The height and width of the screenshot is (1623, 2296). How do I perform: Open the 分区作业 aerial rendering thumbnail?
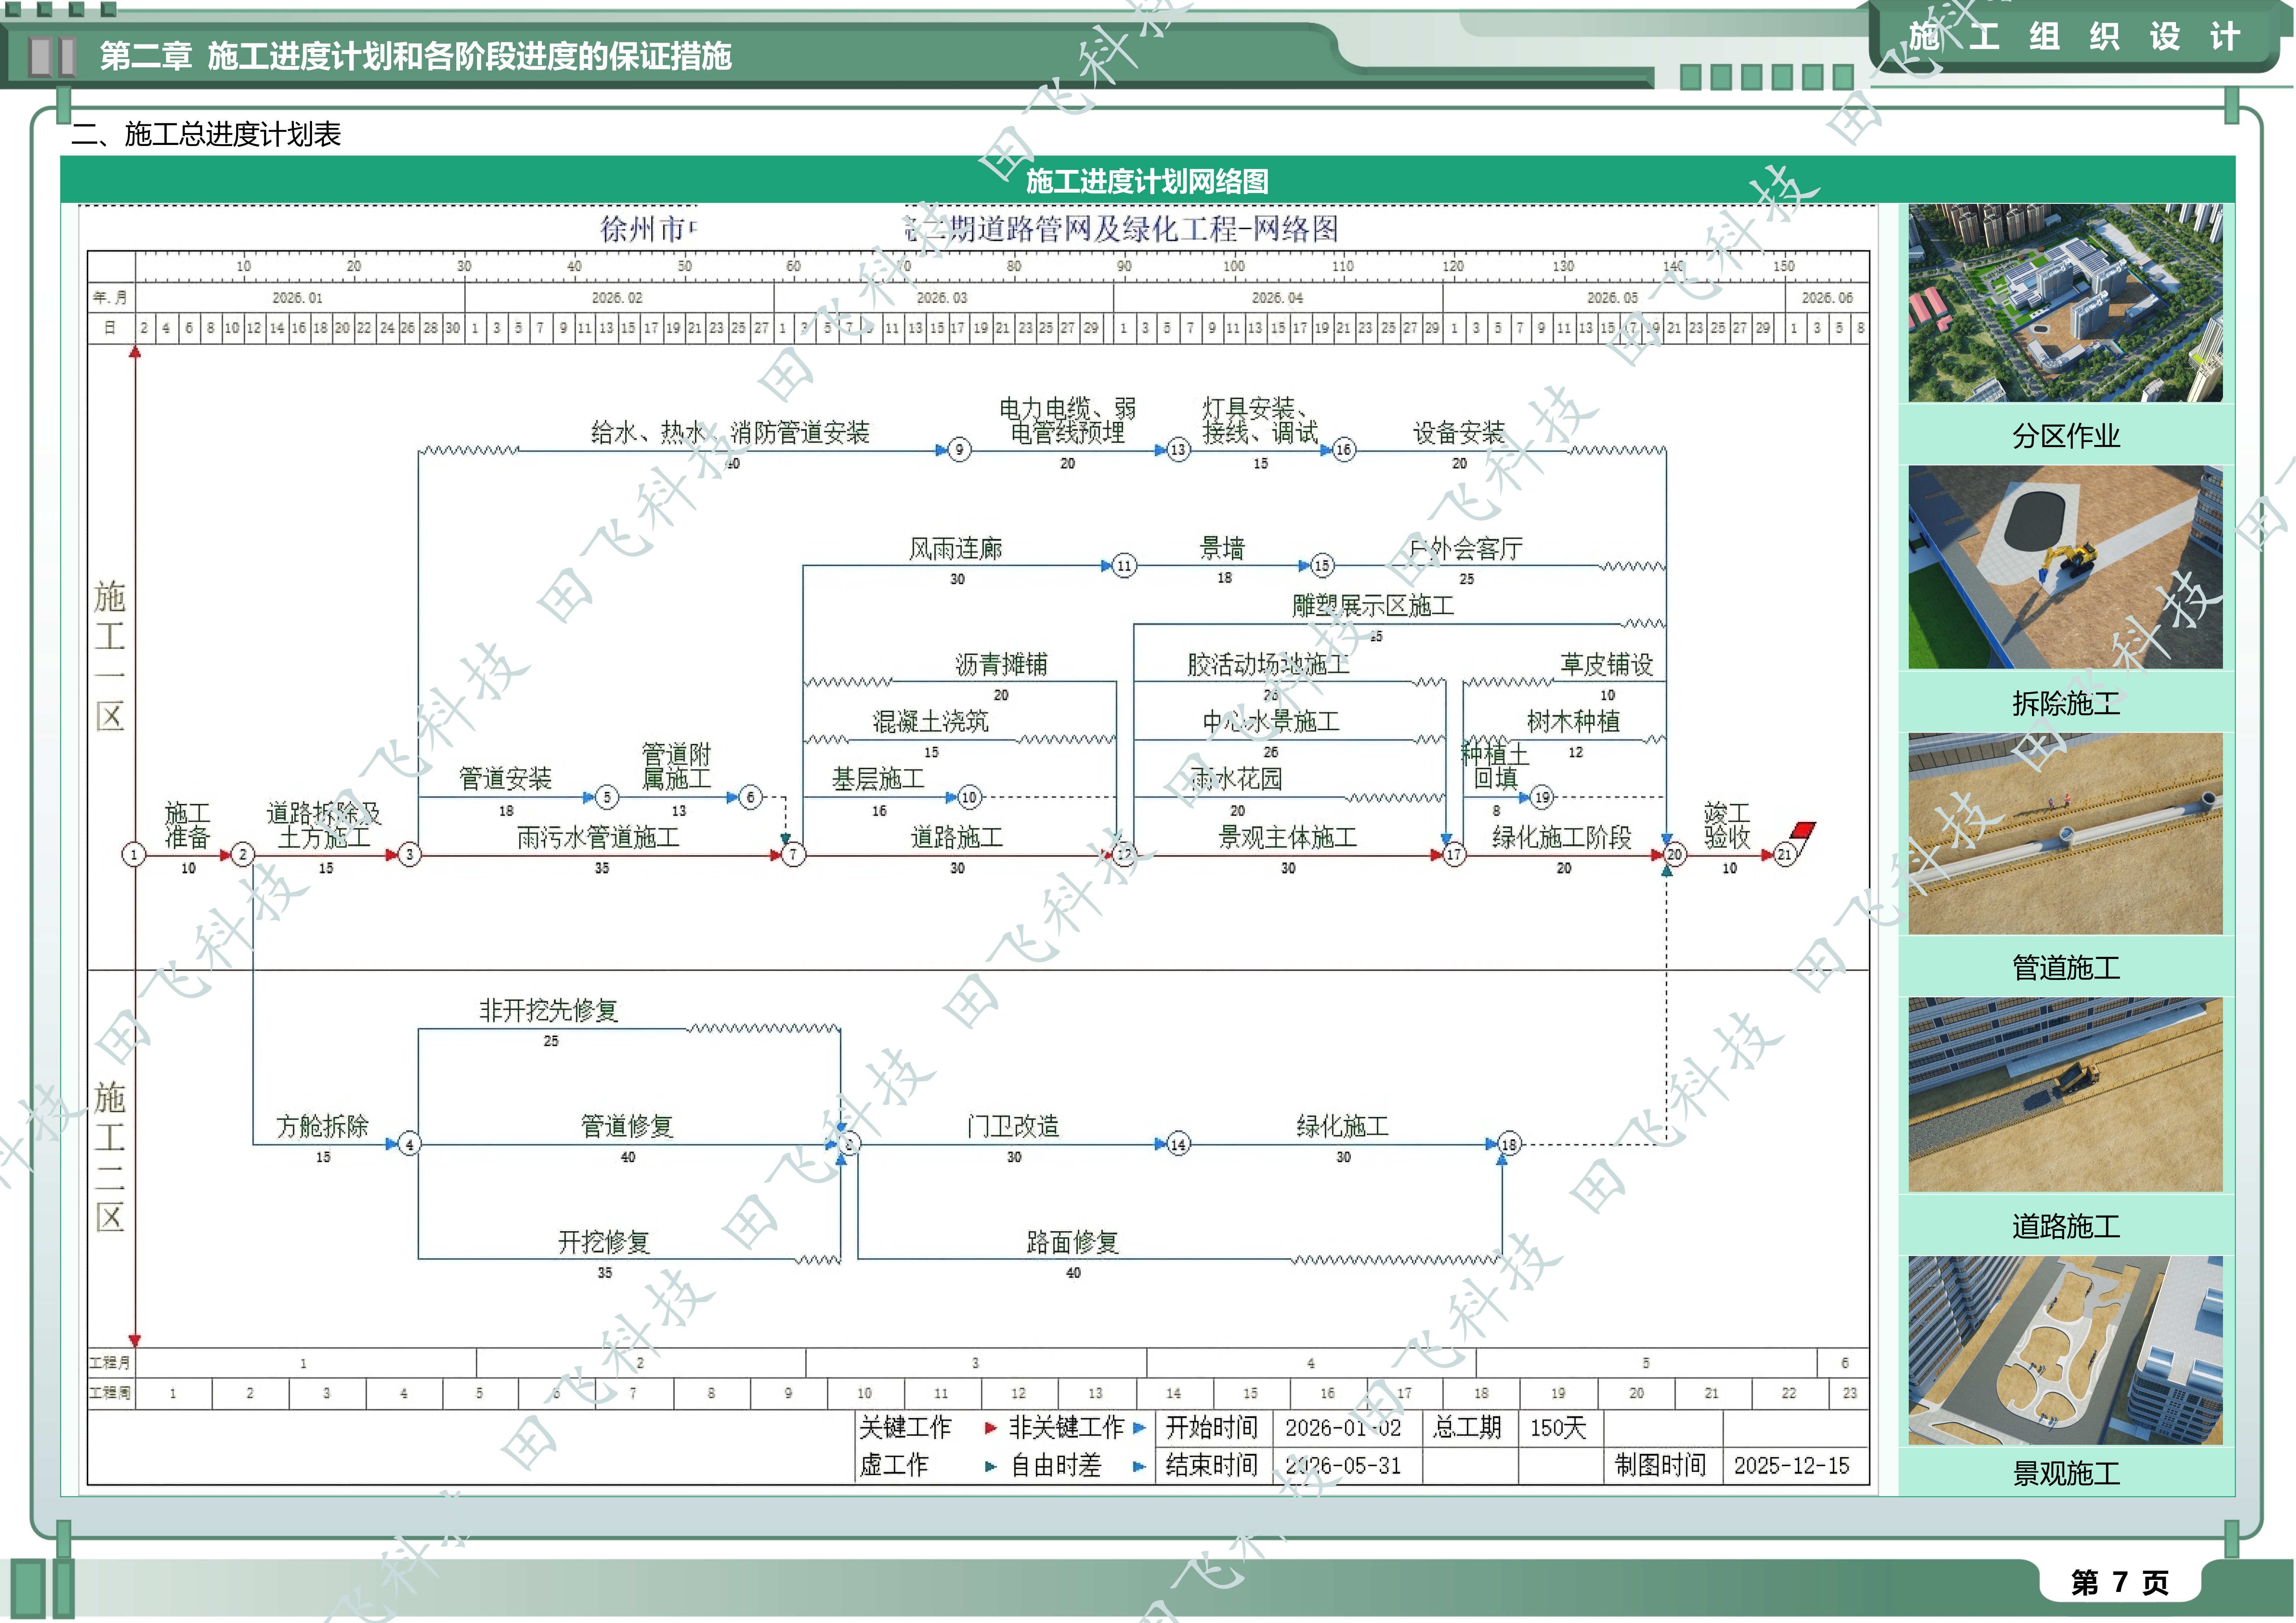[2065, 303]
